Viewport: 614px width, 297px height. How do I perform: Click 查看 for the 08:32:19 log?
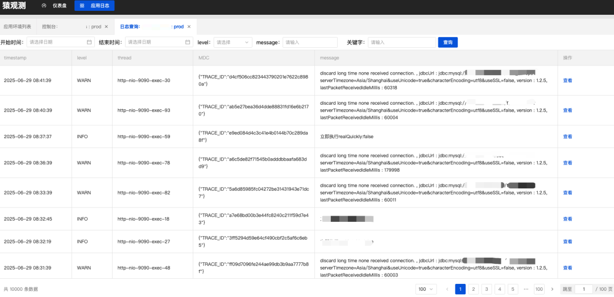(x=567, y=242)
